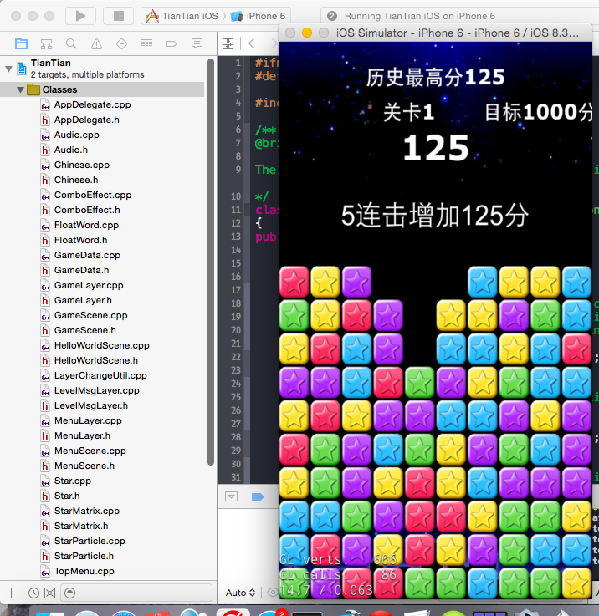
Task: Run the project with the Play button
Action: [x=80, y=16]
